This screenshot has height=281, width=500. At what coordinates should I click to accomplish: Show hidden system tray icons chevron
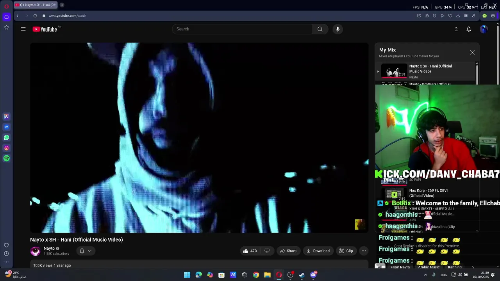[x=425, y=275]
